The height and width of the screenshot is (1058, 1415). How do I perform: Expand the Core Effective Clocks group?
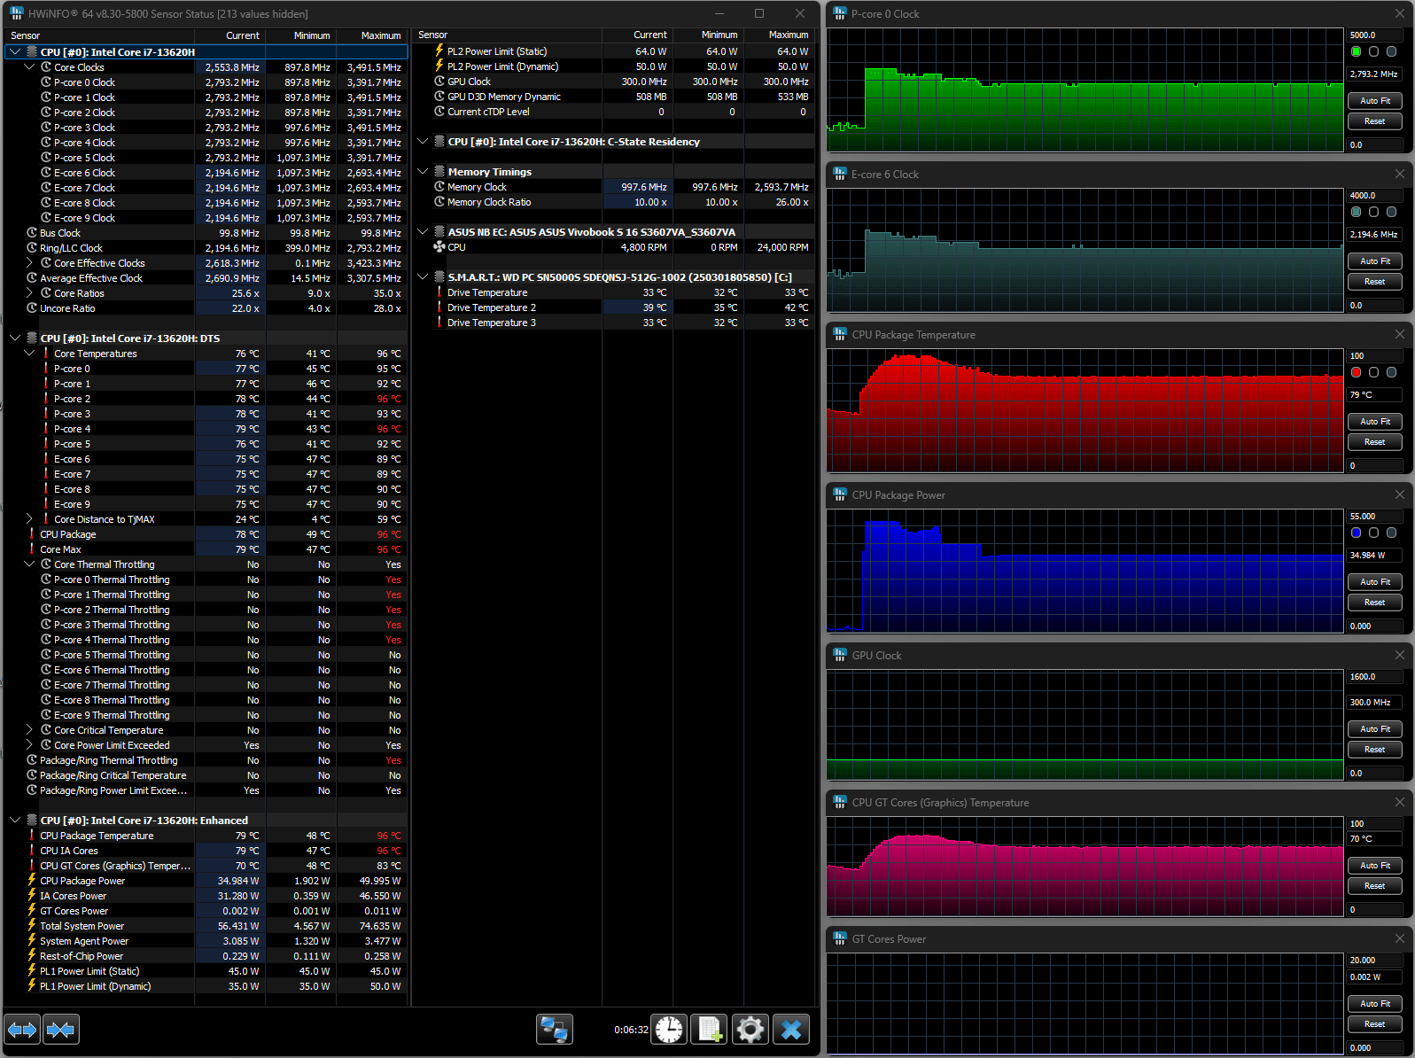point(29,263)
